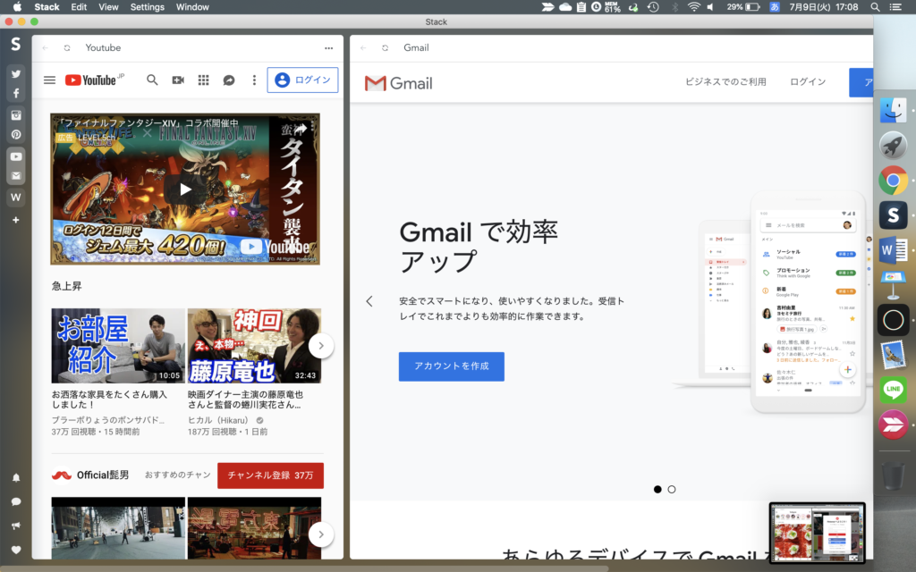Image resolution: width=916 pixels, height=572 pixels.
Task: Open Microsoft Word from the Dock
Action: pos(893,250)
